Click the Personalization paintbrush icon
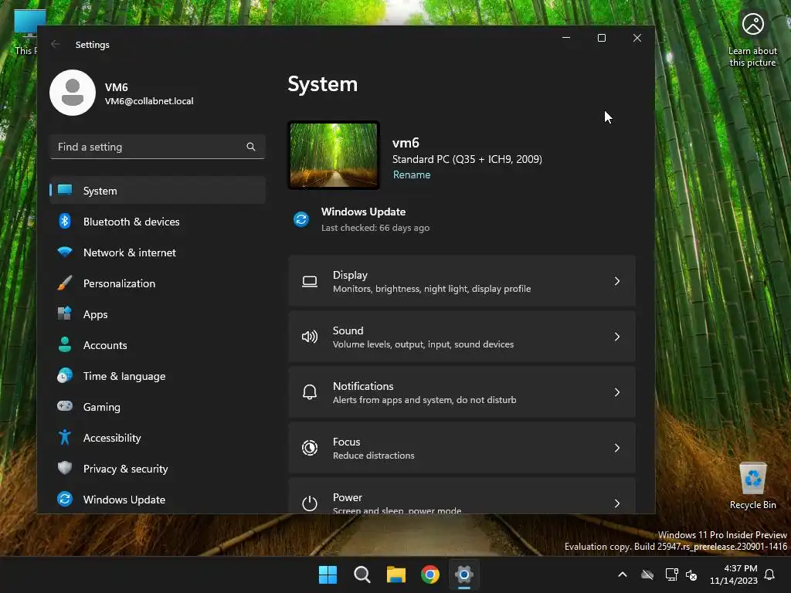791x593 pixels. (x=65, y=283)
